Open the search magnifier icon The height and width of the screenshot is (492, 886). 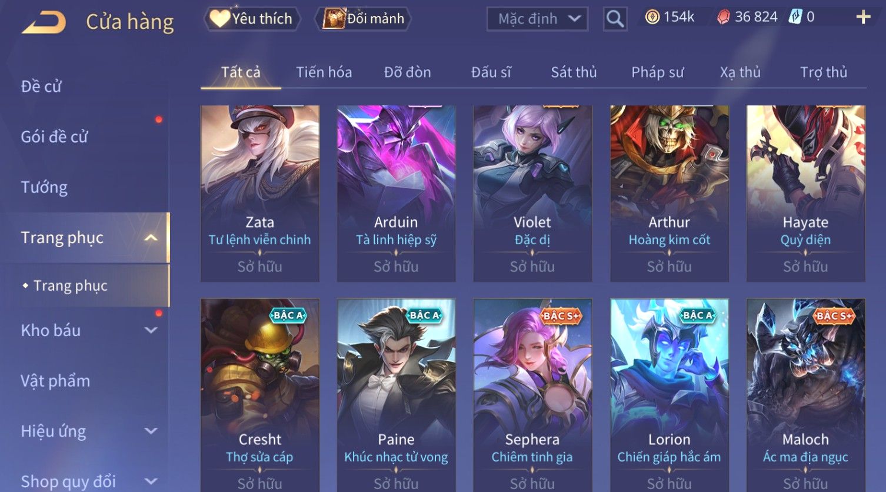[615, 19]
